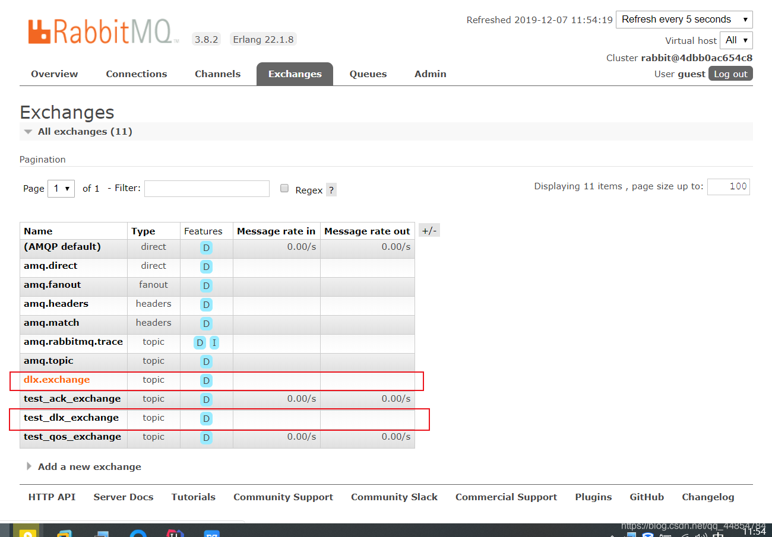Open the test_ack_exchange link

click(x=72, y=399)
